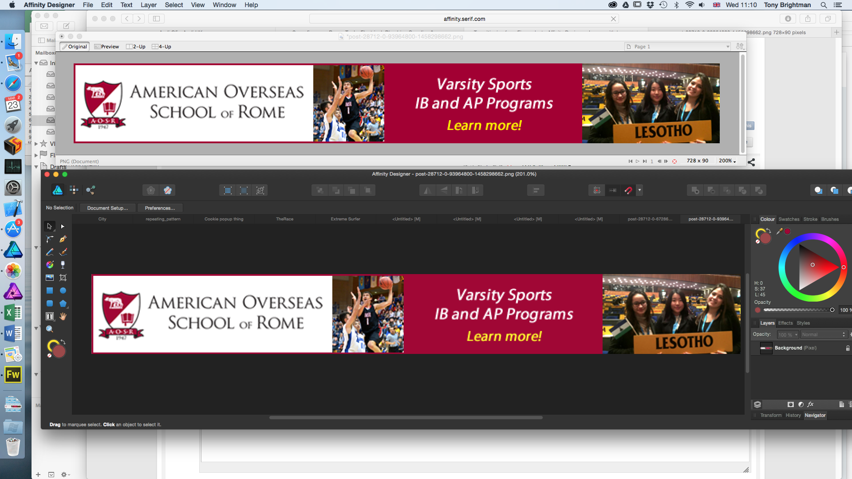Viewport: 852px width, 479px height.
Task: Select the Fill gradient tool
Action: [x=50, y=265]
